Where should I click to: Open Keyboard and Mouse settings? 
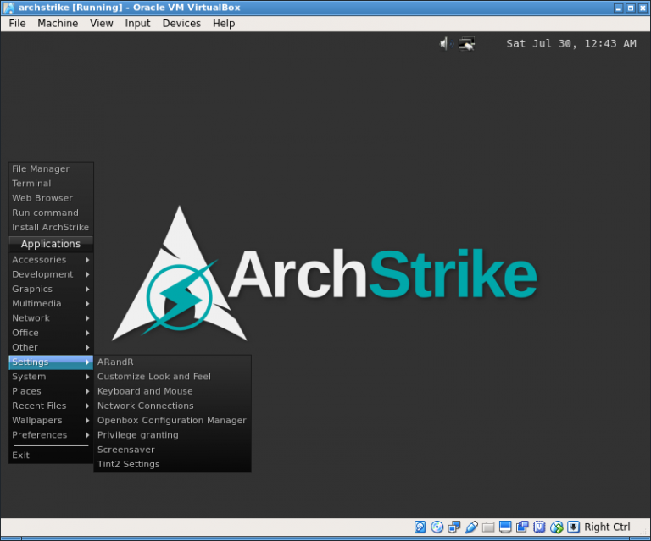[x=172, y=391]
